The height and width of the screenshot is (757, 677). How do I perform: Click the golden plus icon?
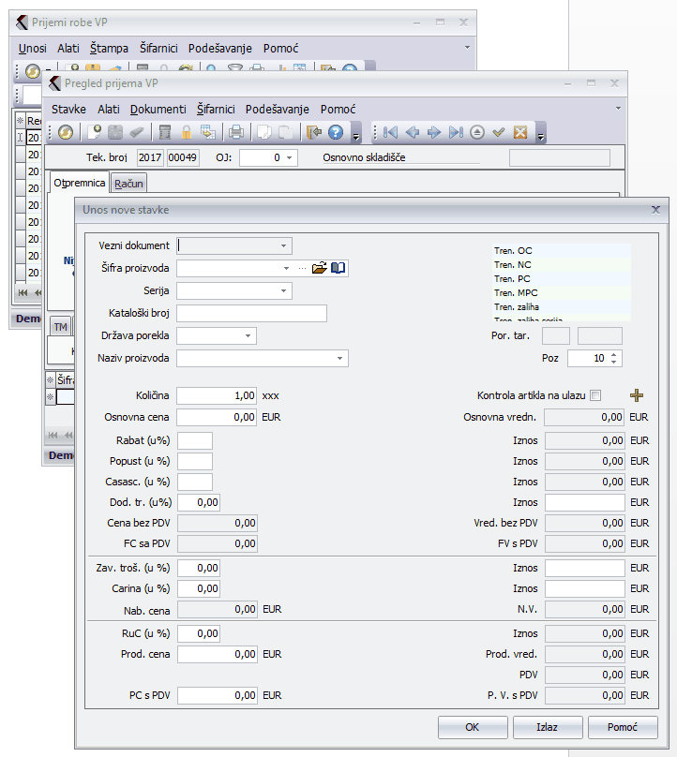click(x=637, y=395)
